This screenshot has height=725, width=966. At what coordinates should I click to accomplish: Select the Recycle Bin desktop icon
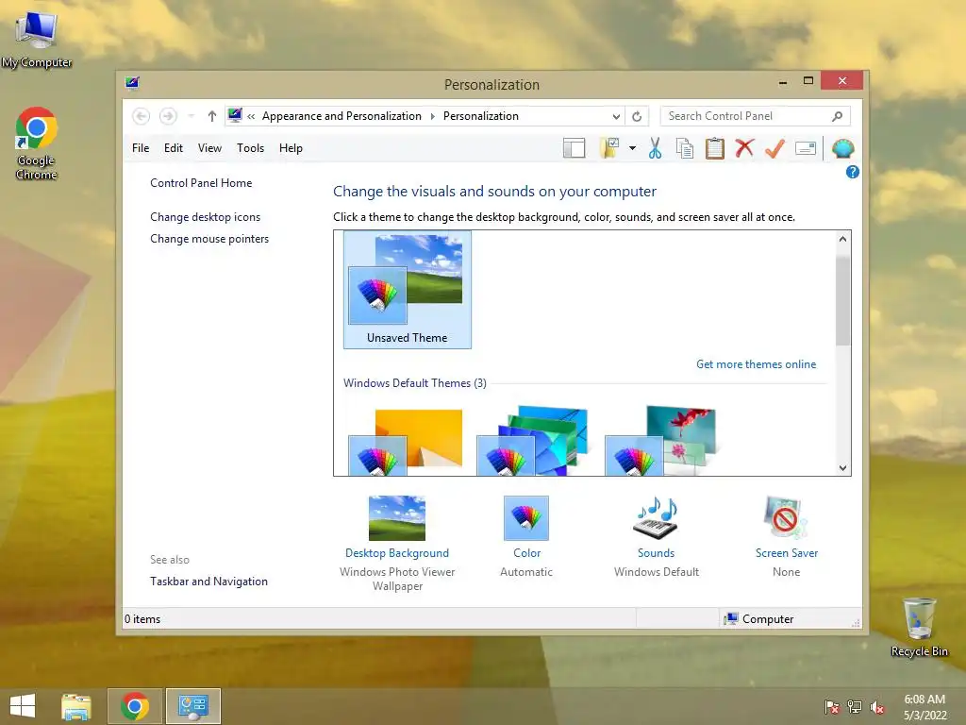coord(919,628)
